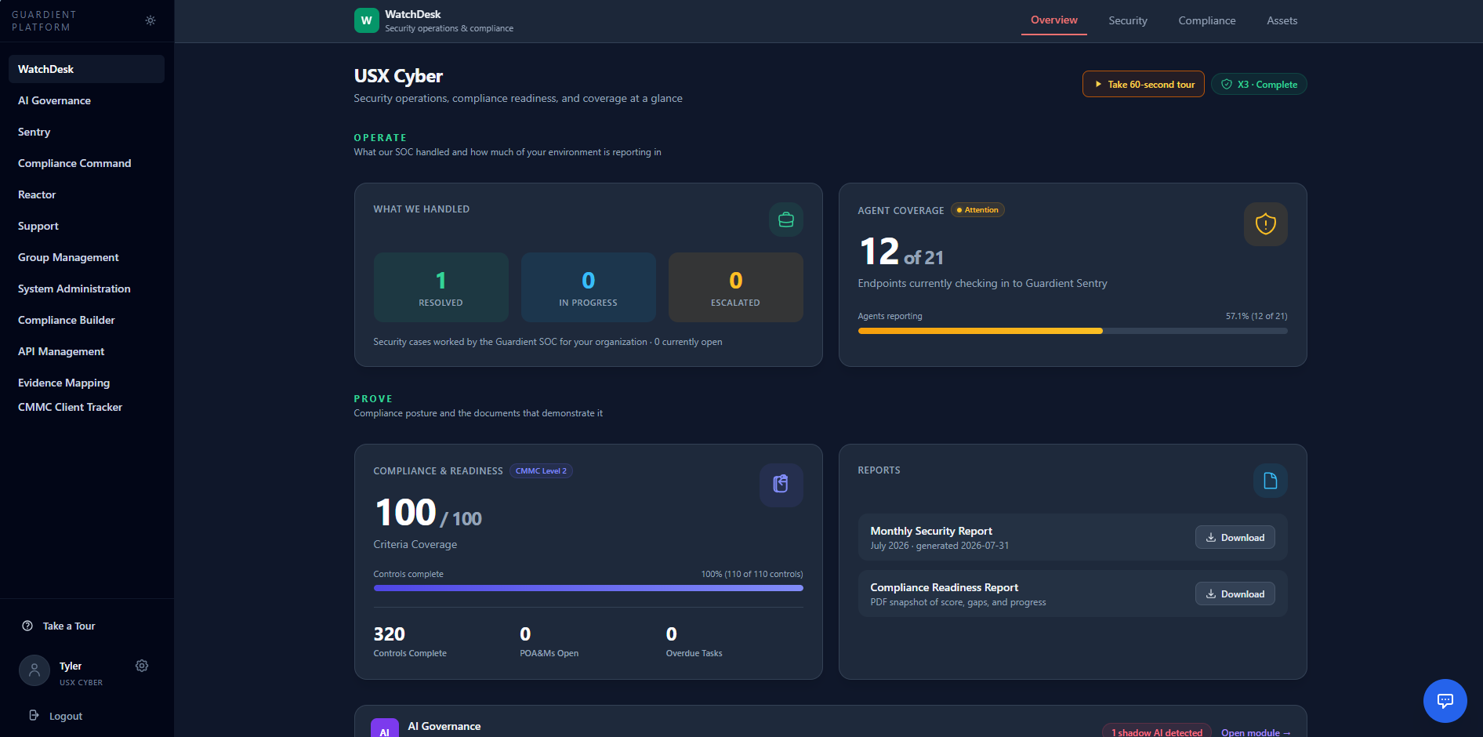Click the In Progress cases tile
Image resolution: width=1483 pixels, height=737 pixels.
tap(588, 287)
